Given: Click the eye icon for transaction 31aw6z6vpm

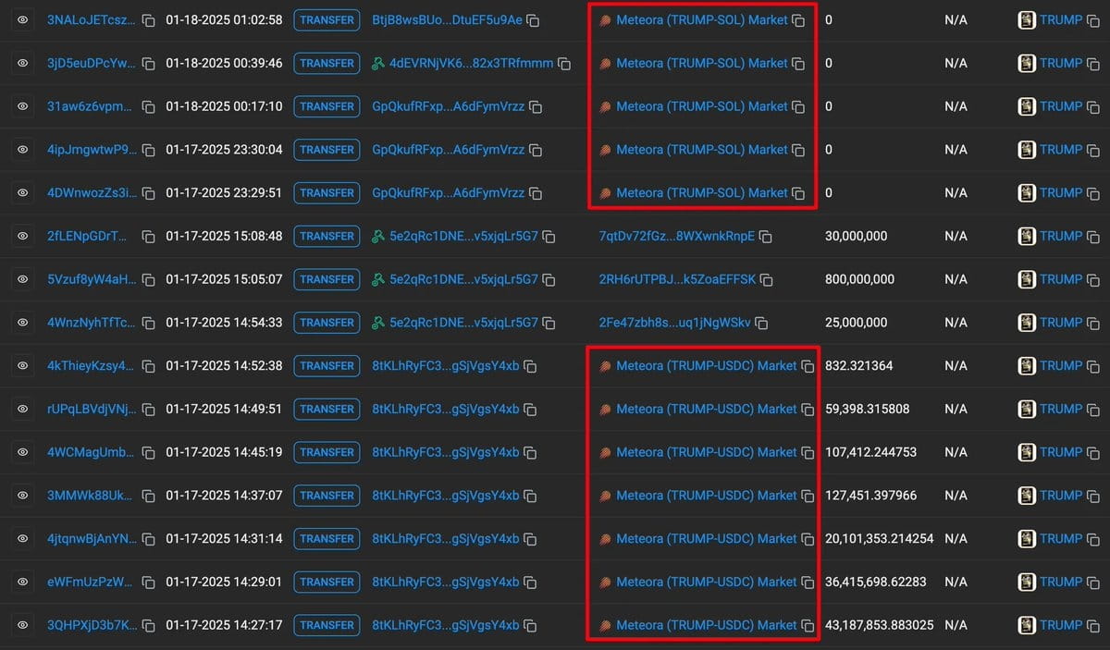Looking at the screenshot, I should pos(22,106).
